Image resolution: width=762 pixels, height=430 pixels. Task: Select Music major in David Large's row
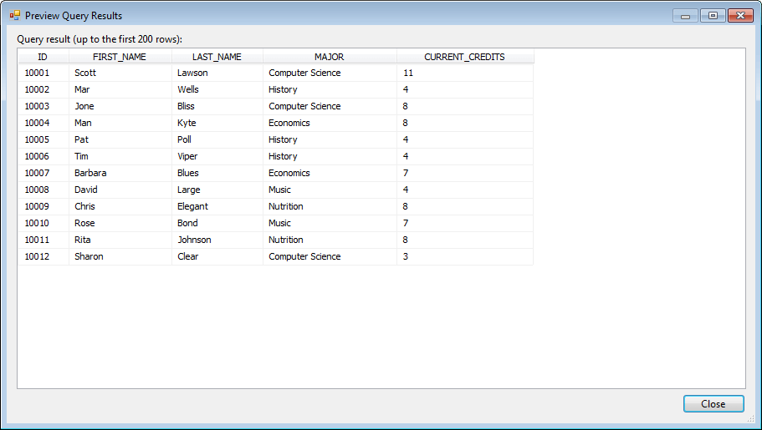[330, 190]
